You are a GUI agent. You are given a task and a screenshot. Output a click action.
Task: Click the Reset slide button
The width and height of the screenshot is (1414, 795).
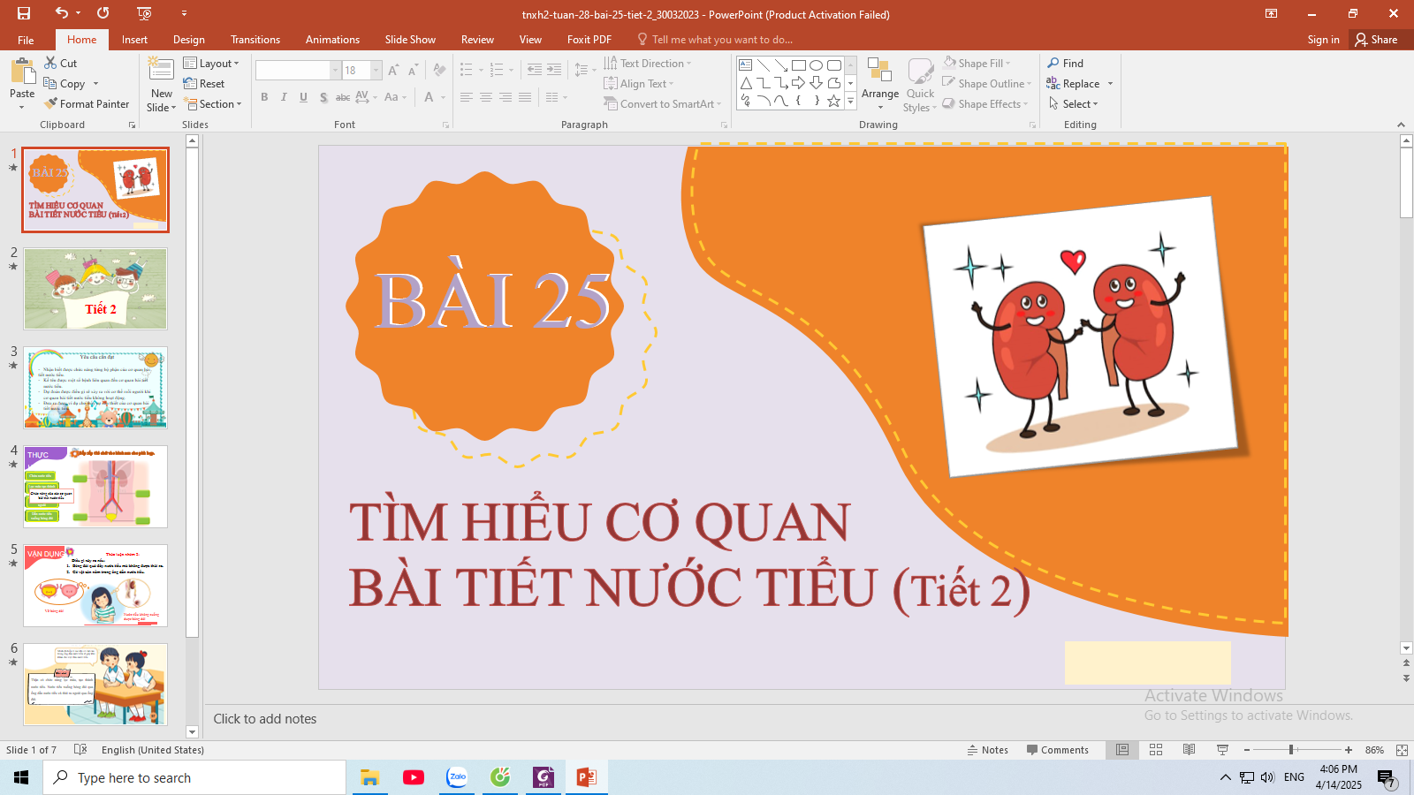point(204,84)
